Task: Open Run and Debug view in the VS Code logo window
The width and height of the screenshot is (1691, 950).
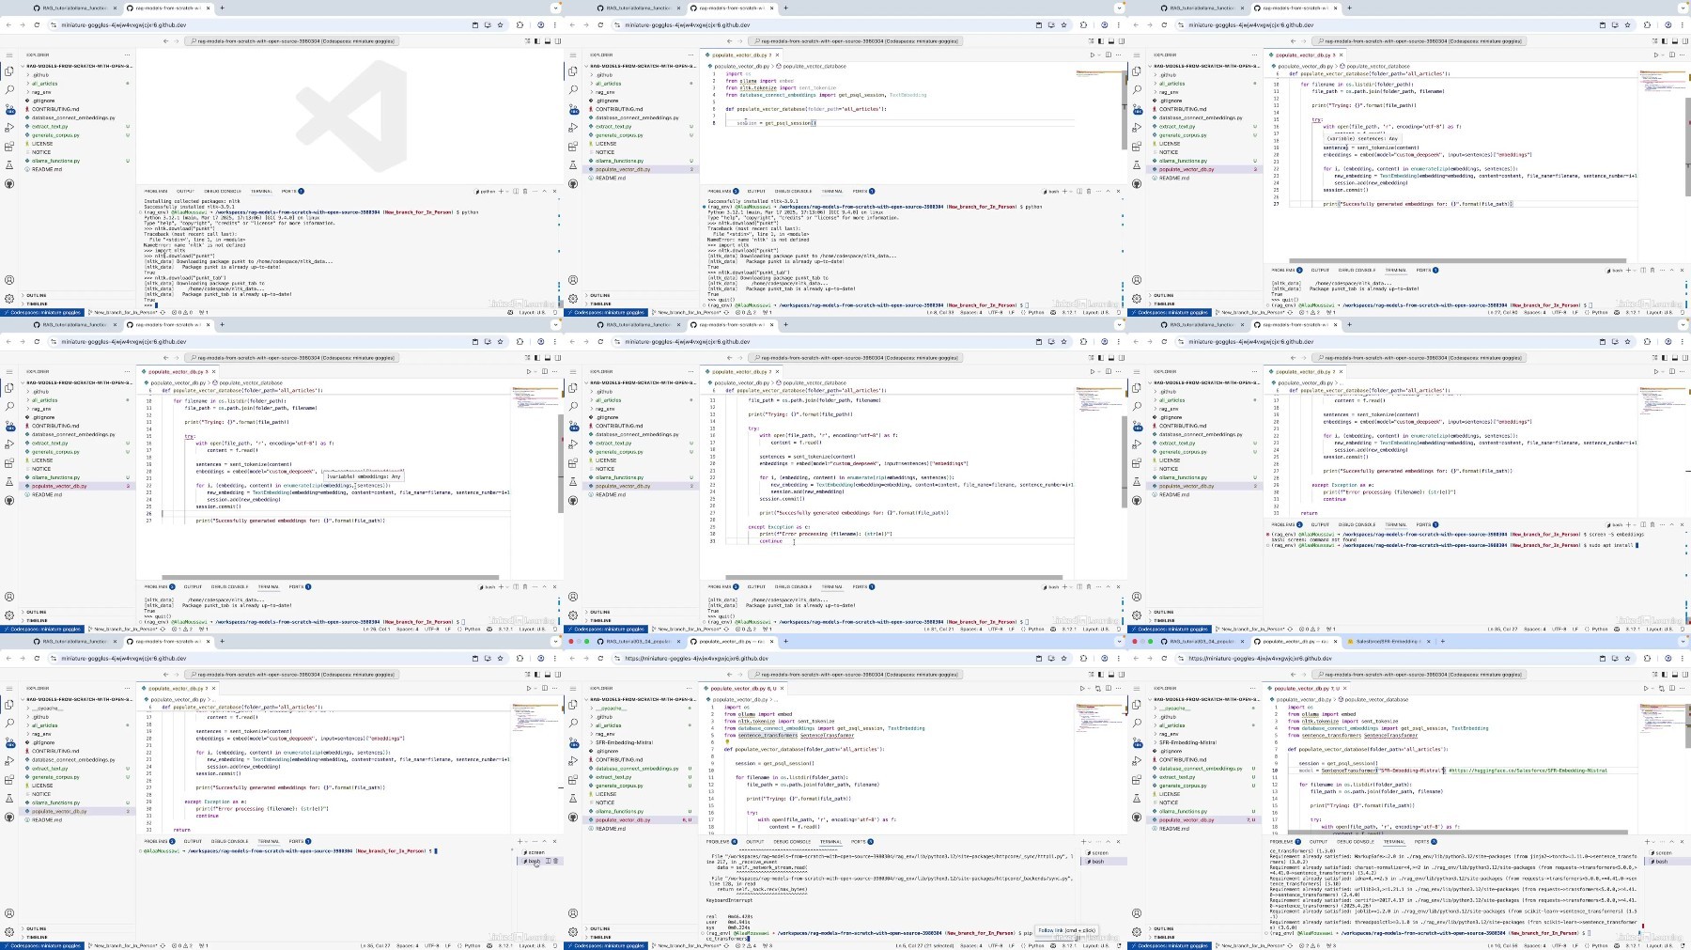Action: tap(9, 127)
